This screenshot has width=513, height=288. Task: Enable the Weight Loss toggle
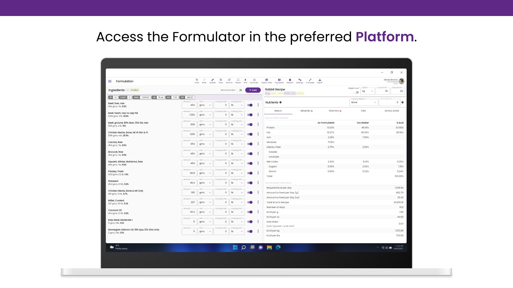[x=356, y=93]
